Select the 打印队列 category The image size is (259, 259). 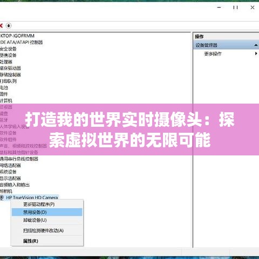[x=8, y=81]
